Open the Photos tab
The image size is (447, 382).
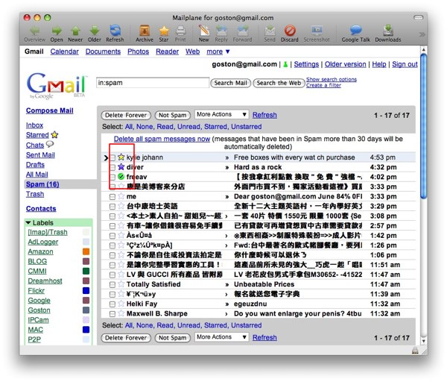point(139,51)
